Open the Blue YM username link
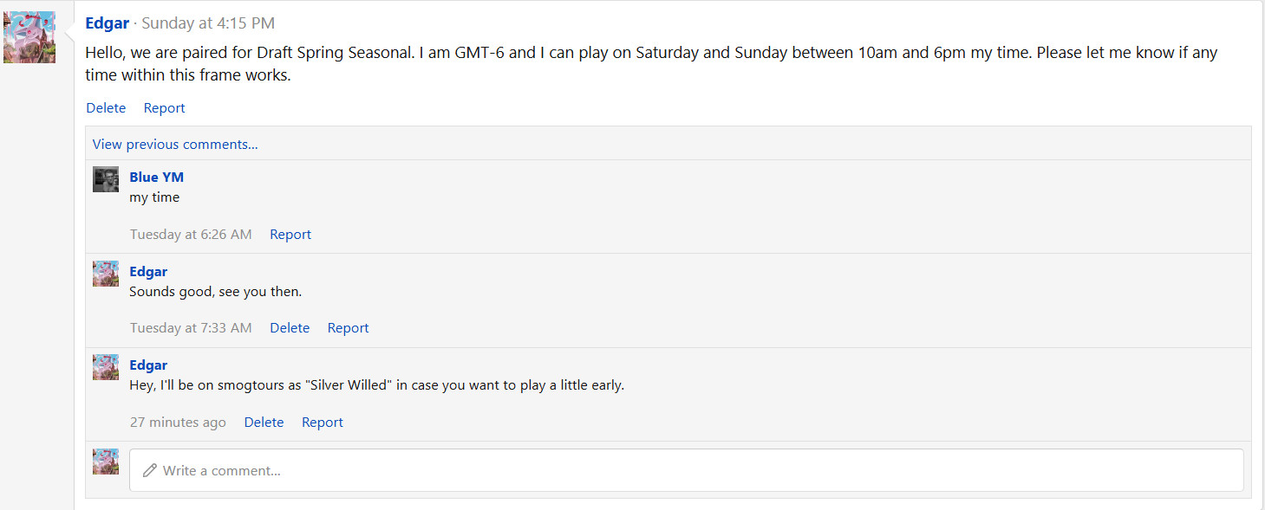Image resolution: width=1265 pixels, height=510 pixels. pos(156,178)
